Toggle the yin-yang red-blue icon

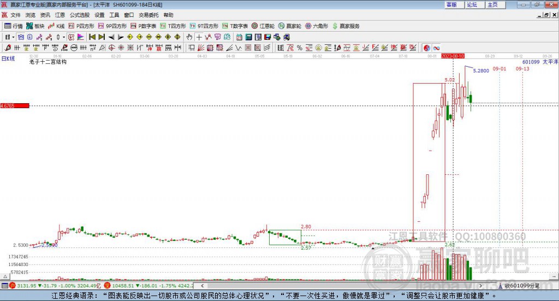coord(427,48)
